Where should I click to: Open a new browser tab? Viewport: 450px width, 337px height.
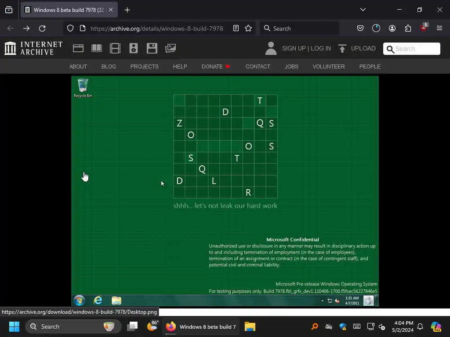[127, 10]
